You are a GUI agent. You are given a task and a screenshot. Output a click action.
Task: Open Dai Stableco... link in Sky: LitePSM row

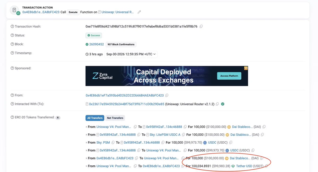click(241, 135)
